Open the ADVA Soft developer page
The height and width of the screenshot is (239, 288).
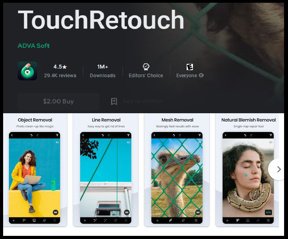pos(34,45)
